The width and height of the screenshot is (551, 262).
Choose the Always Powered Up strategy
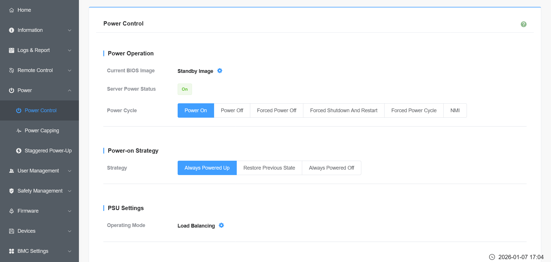207,168
